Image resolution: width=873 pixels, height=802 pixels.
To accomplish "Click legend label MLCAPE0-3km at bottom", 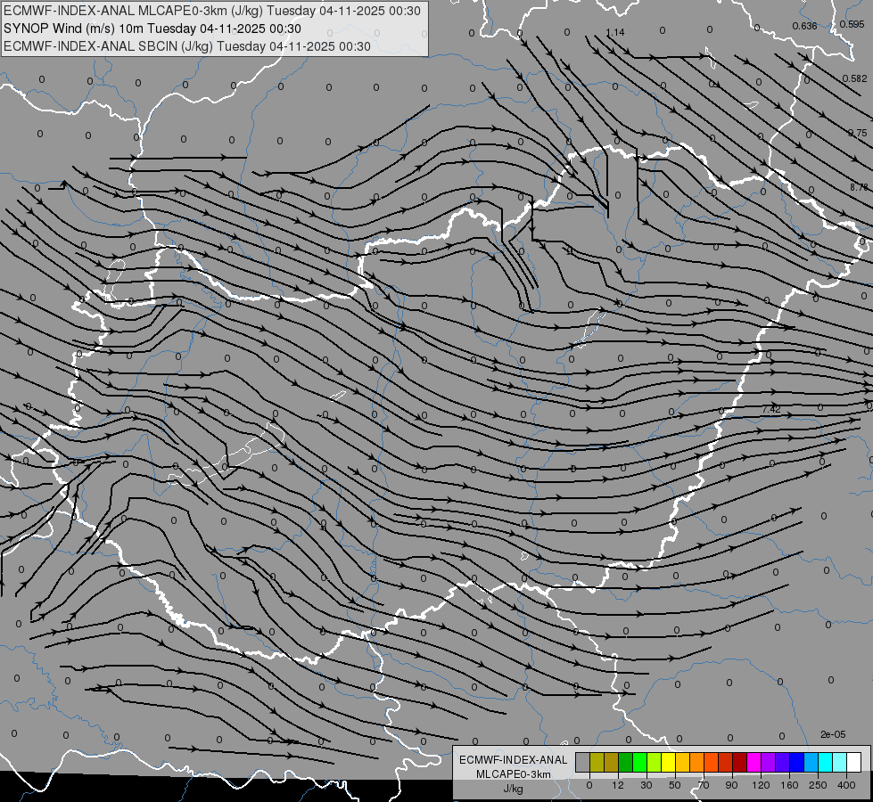I will (514, 774).
